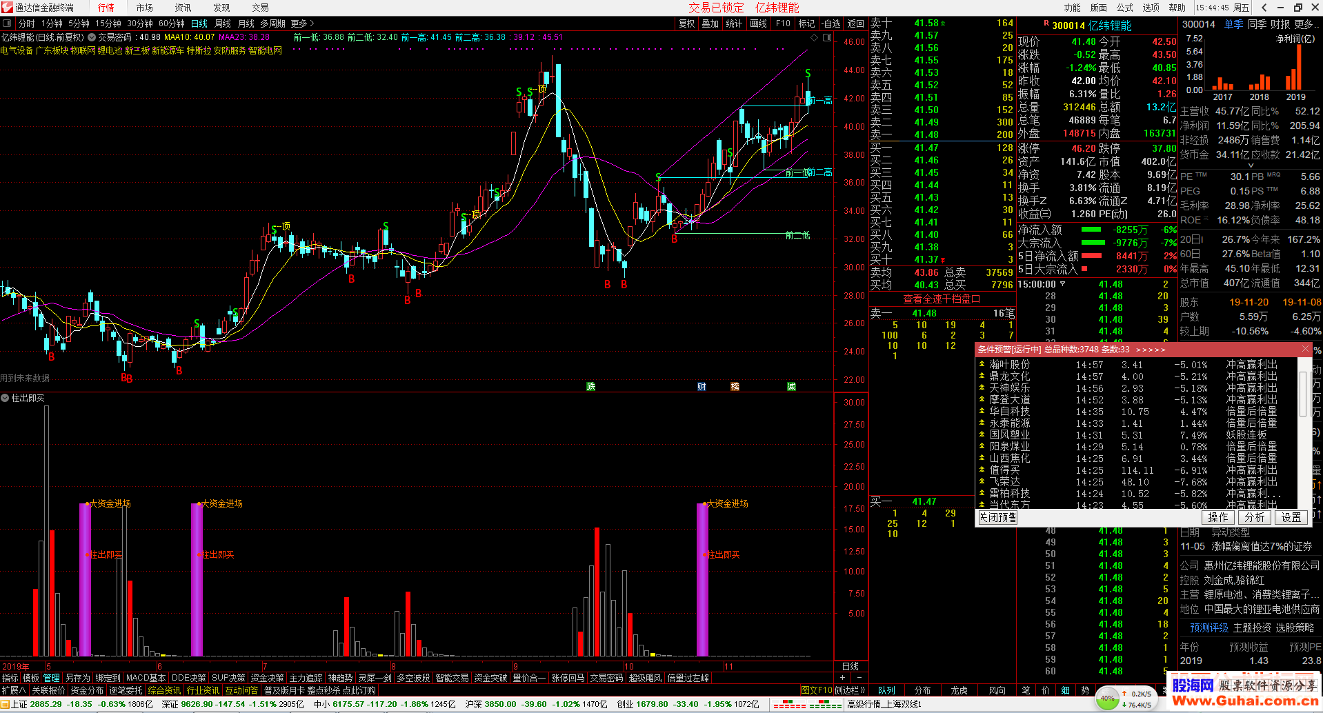
Task: Click the 减 event marker on chart
Action: coord(791,386)
